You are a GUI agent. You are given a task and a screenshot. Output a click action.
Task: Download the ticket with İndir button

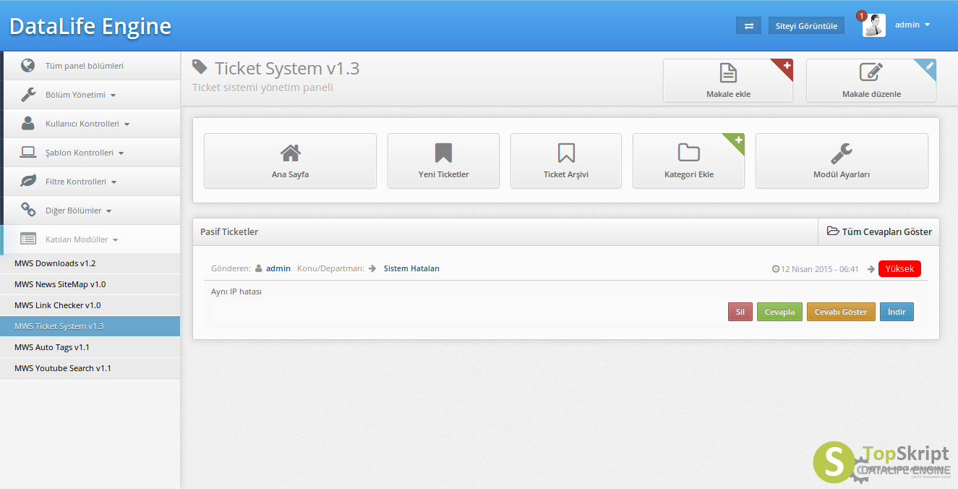point(897,312)
